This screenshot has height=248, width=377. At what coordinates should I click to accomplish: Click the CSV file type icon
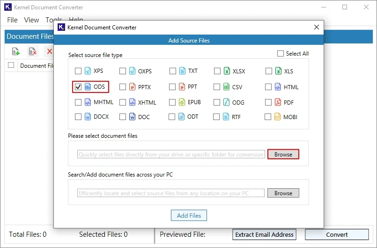pos(227,86)
